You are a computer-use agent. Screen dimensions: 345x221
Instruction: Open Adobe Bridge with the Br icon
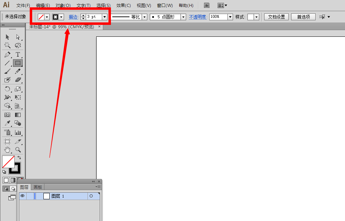click(x=206, y=6)
